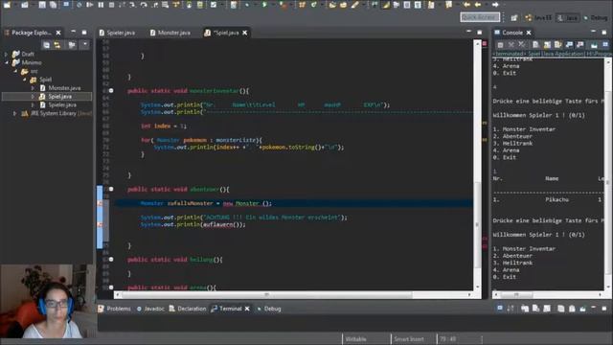613x345 pixels.
Task: Open the bottom Debug tab
Action: [269, 309]
